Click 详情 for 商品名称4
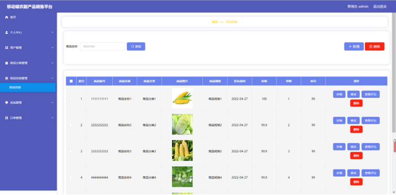Viewport: 396px width, 195px height. 339,173
